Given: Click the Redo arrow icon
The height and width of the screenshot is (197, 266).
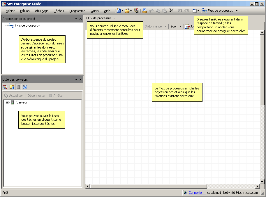Looking at the screenshot, I should 186,11.
